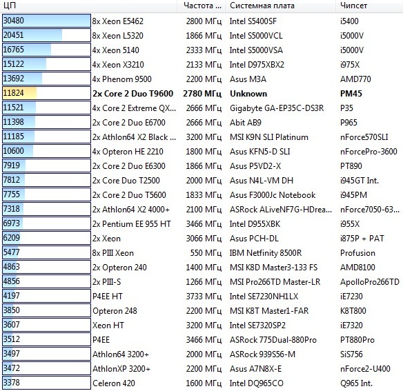Click the Системная плата column header
This screenshot has width=403, height=391.
point(281,6)
